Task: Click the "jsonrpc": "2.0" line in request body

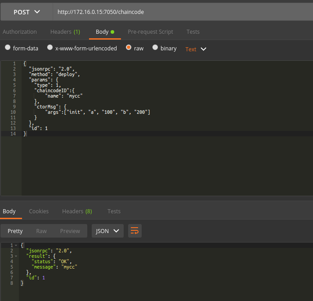Action: point(52,69)
